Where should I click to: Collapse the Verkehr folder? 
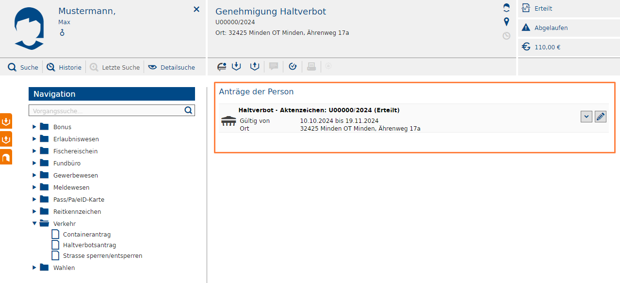[34, 223]
